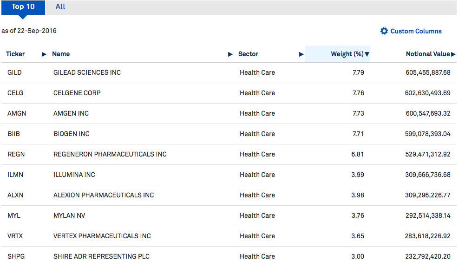Screen dimensions: 465x274
Task: Click the as of 22-Sep-2016 date text
Action: [29, 31]
